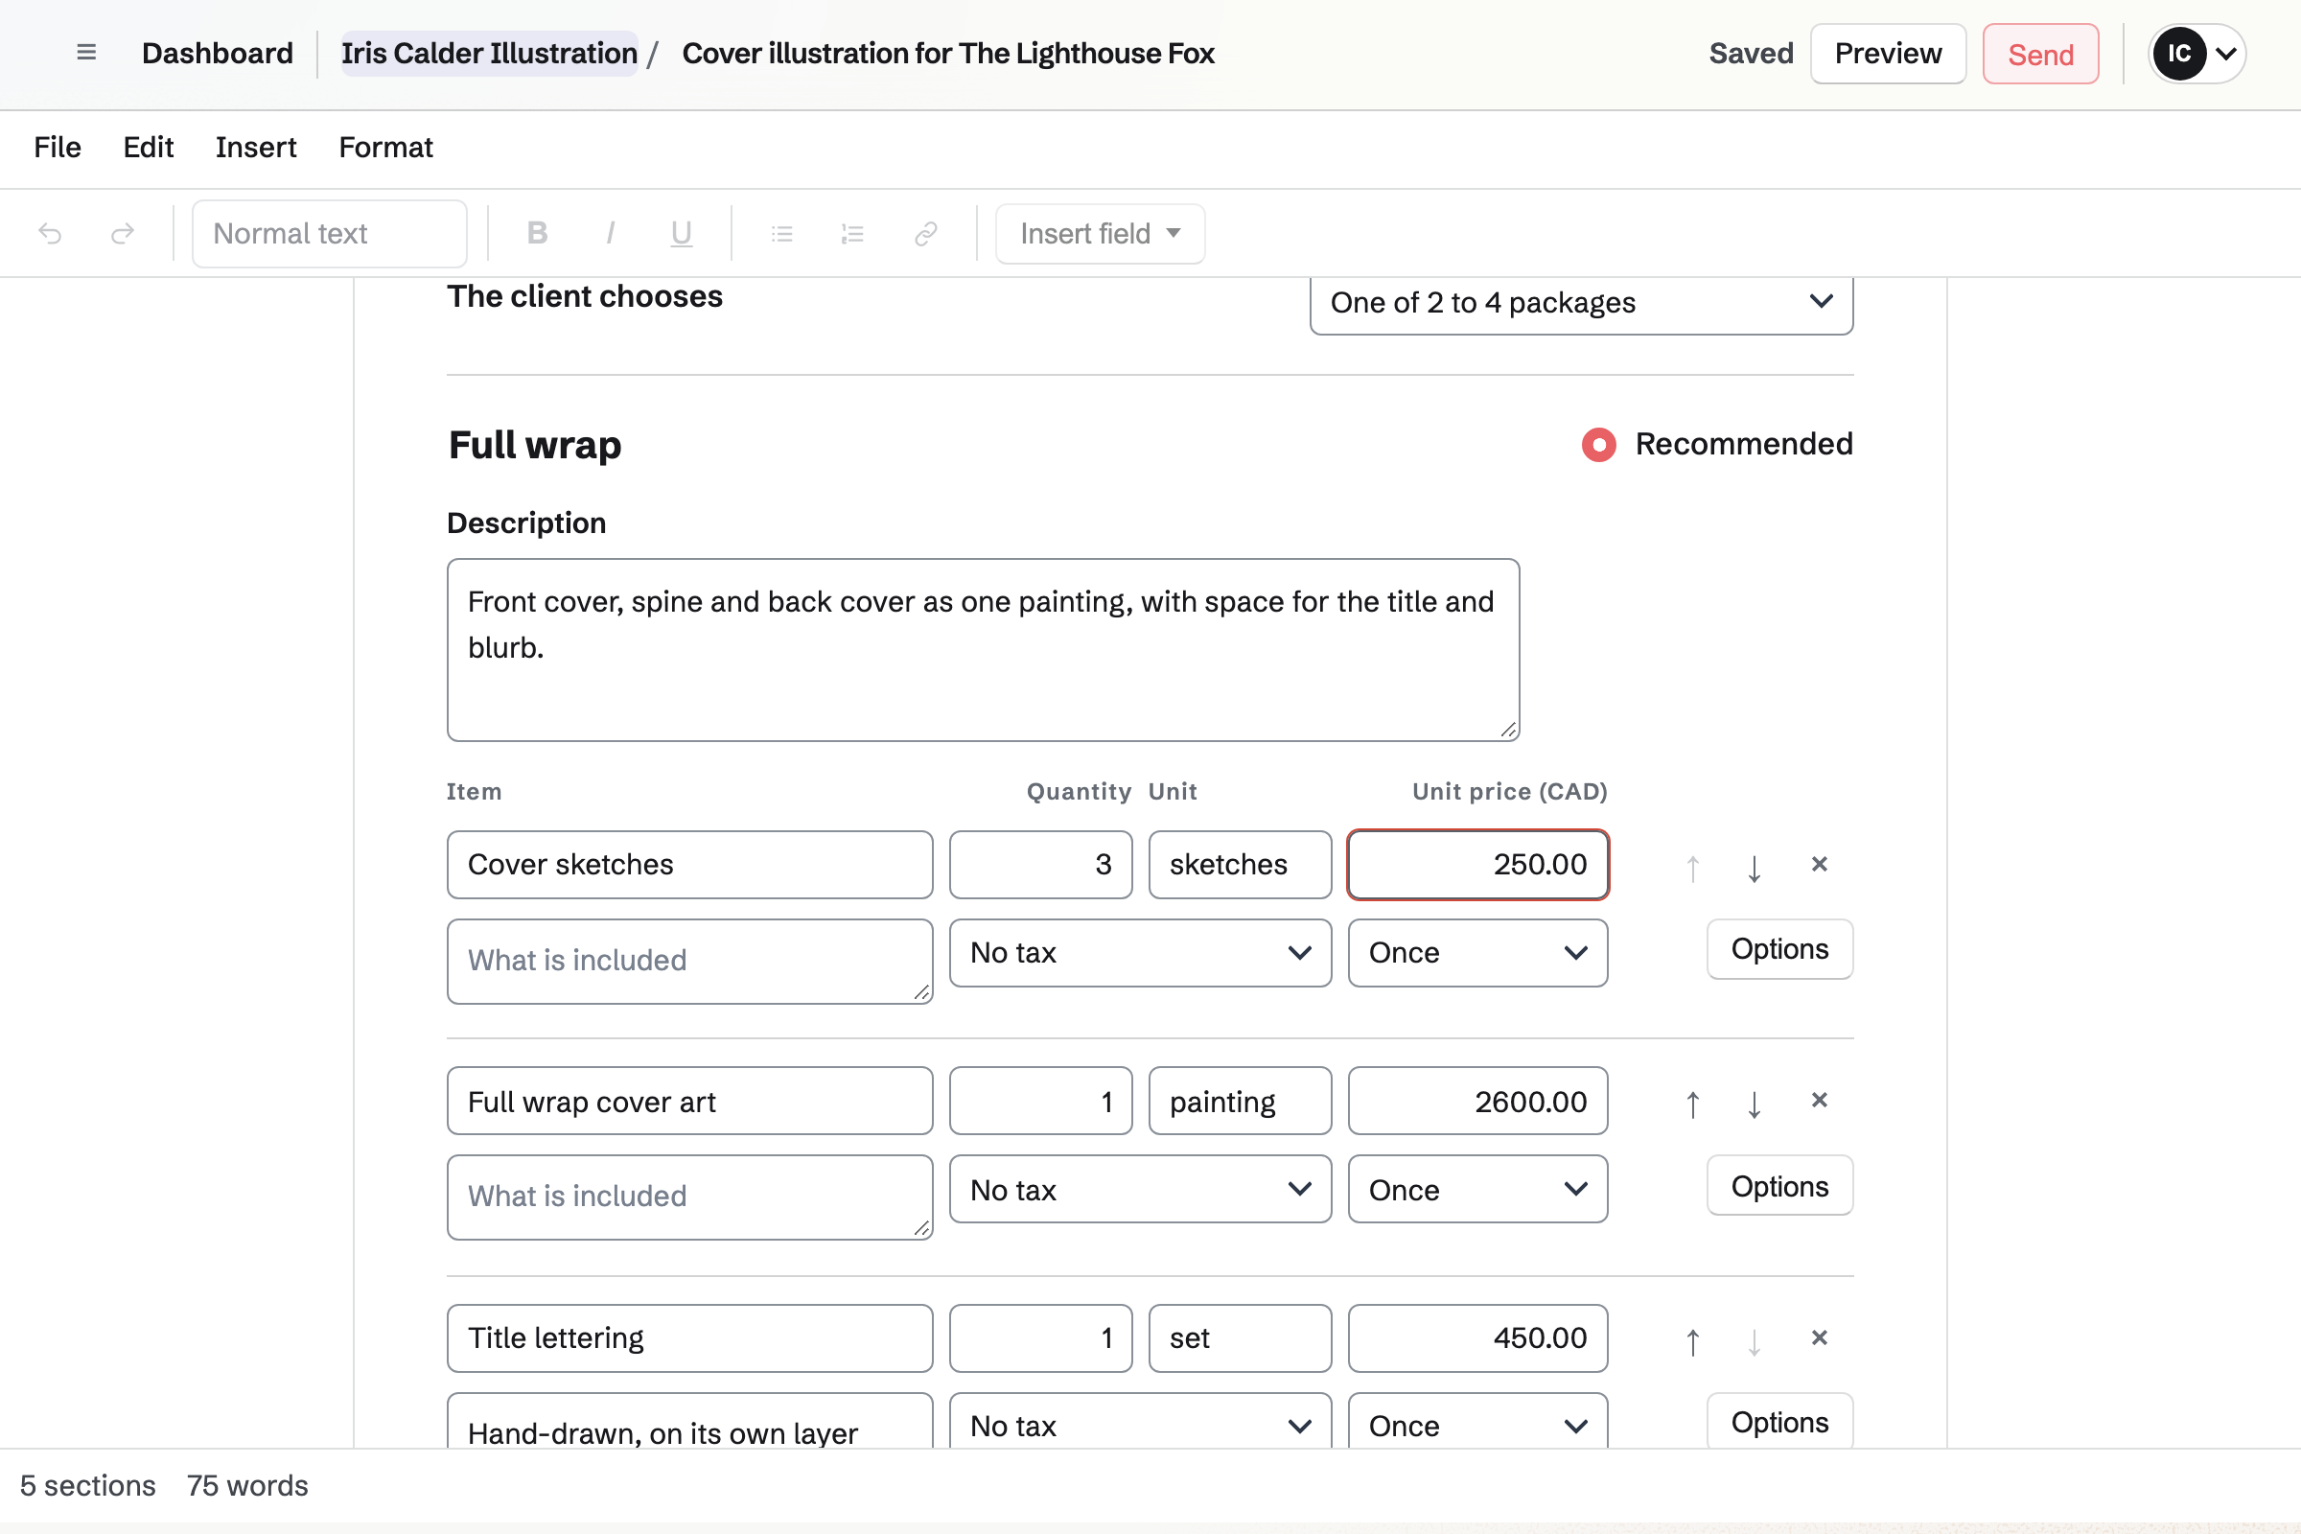Click the painting unit field
Screen dimensions: 2301x1534
click(1240, 1102)
